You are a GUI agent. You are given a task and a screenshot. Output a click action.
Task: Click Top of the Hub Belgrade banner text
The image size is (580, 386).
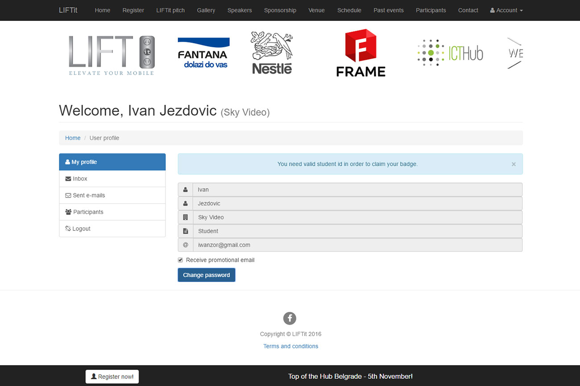(x=350, y=376)
